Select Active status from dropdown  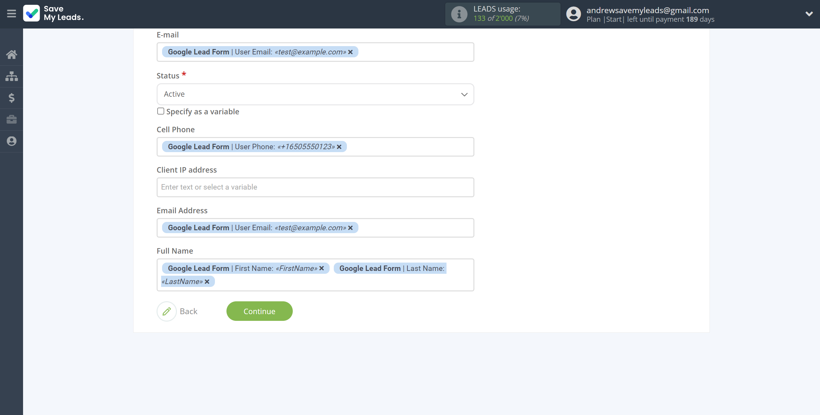click(315, 94)
